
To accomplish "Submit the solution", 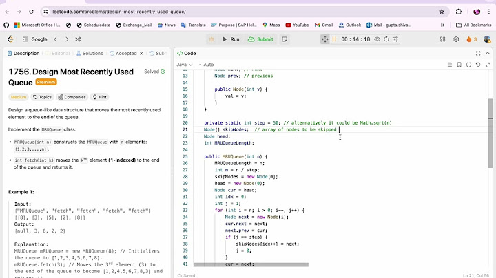I will [x=260, y=39].
